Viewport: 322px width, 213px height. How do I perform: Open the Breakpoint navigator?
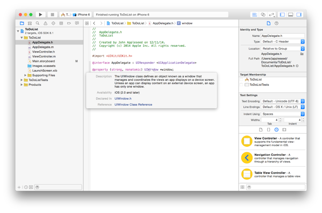point(69,23)
